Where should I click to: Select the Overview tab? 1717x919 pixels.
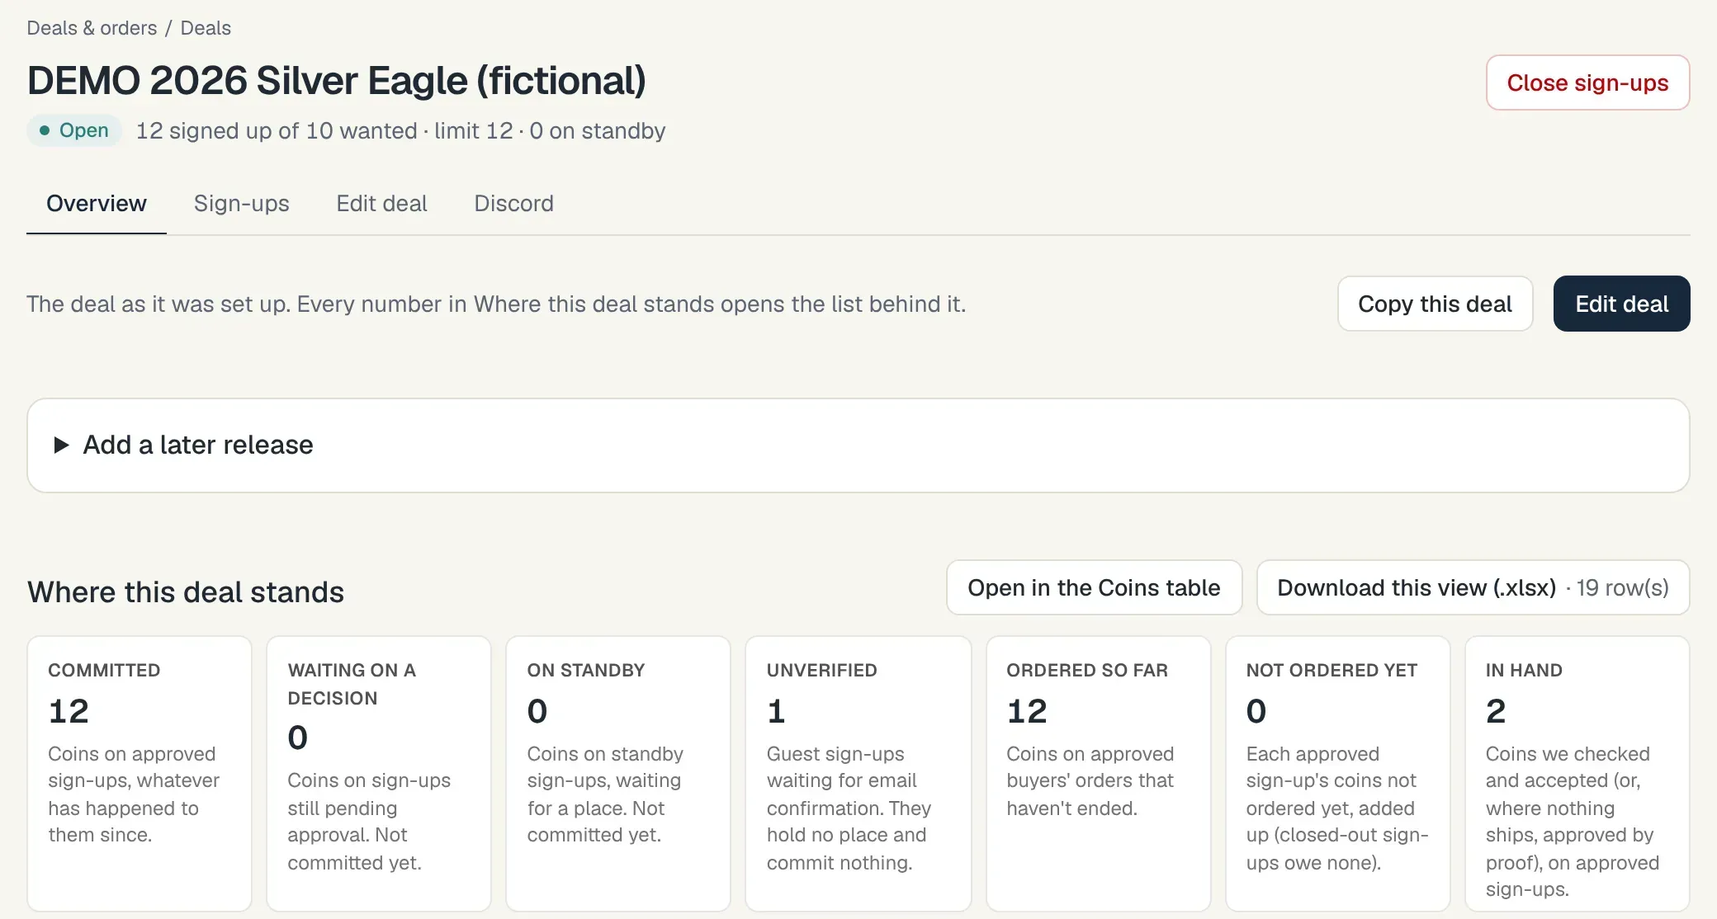pos(97,204)
